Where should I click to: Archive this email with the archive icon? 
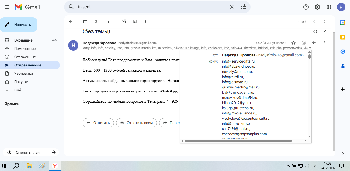(85, 22)
